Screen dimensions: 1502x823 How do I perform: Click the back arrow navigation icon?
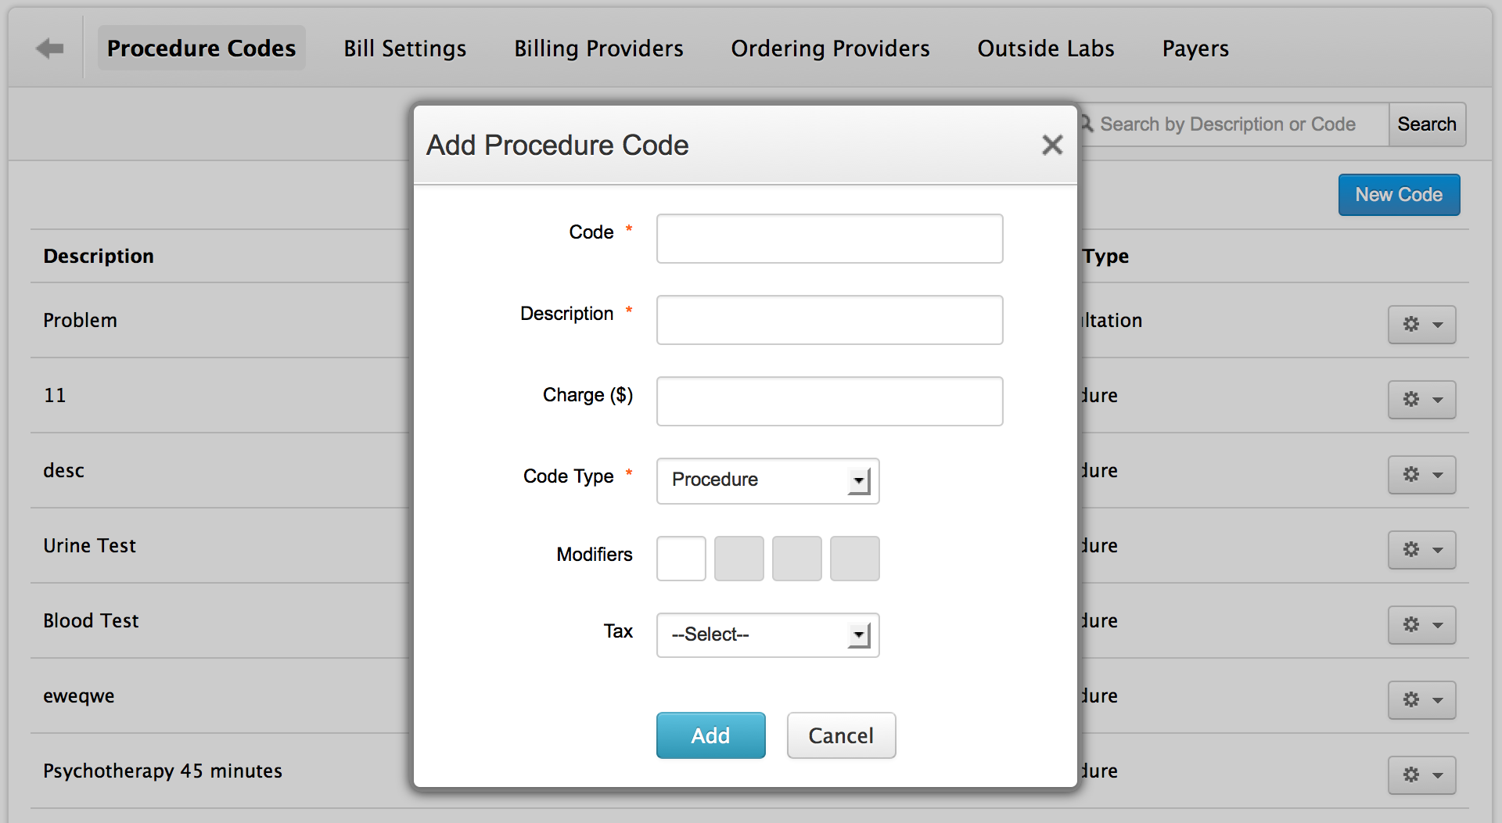click(x=49, y=48)
